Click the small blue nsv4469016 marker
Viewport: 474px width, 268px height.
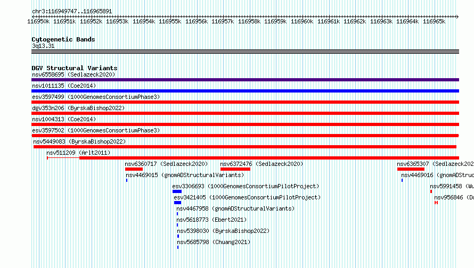pyautogui.click(x=402, y=180)
